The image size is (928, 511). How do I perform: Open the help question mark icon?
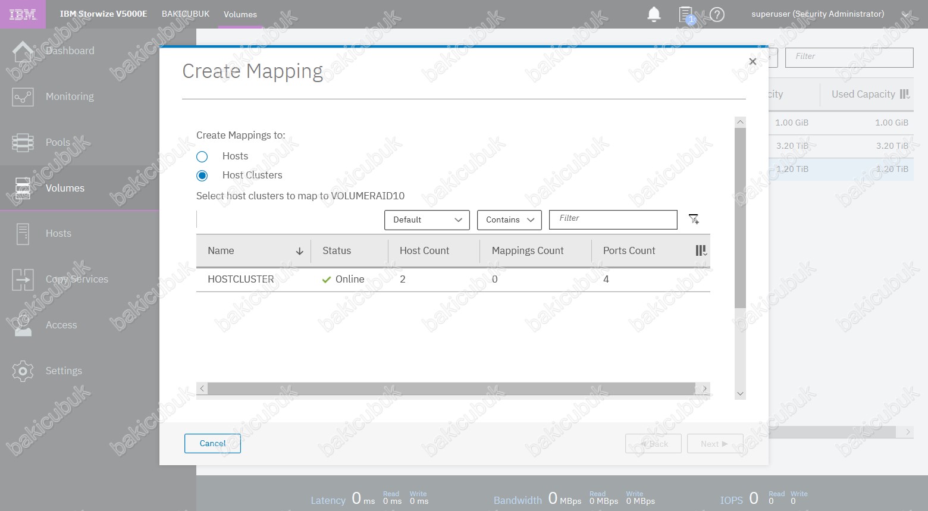coord(717,14)
